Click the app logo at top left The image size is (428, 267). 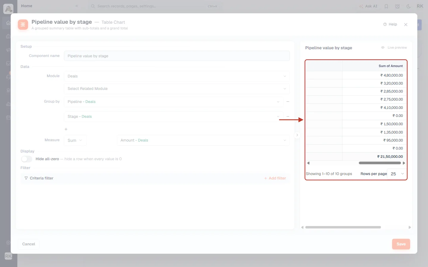coord(8,9)
